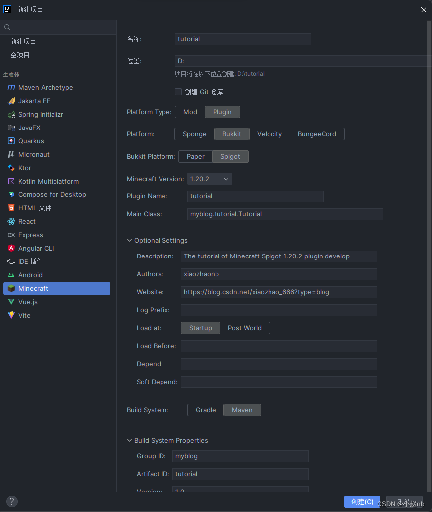Select the JavaFX generator icon
432x512 pixels.
click(x=11, y=128)
